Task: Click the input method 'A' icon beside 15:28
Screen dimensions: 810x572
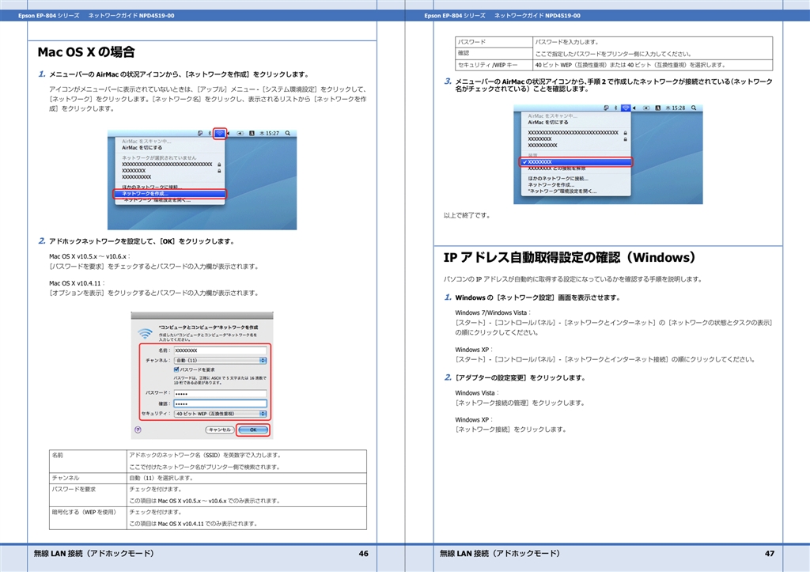Action: tap(658, 108)
